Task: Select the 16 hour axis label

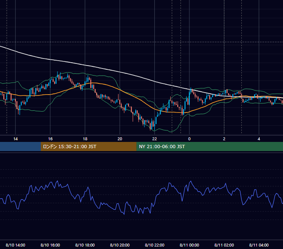Action: [50, 139]
